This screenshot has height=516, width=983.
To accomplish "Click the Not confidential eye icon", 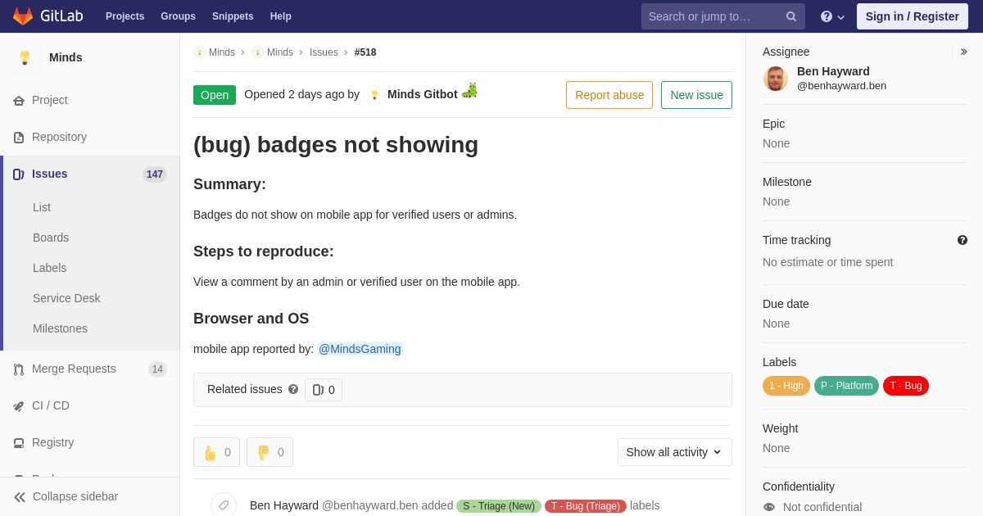I will (769, 507).
